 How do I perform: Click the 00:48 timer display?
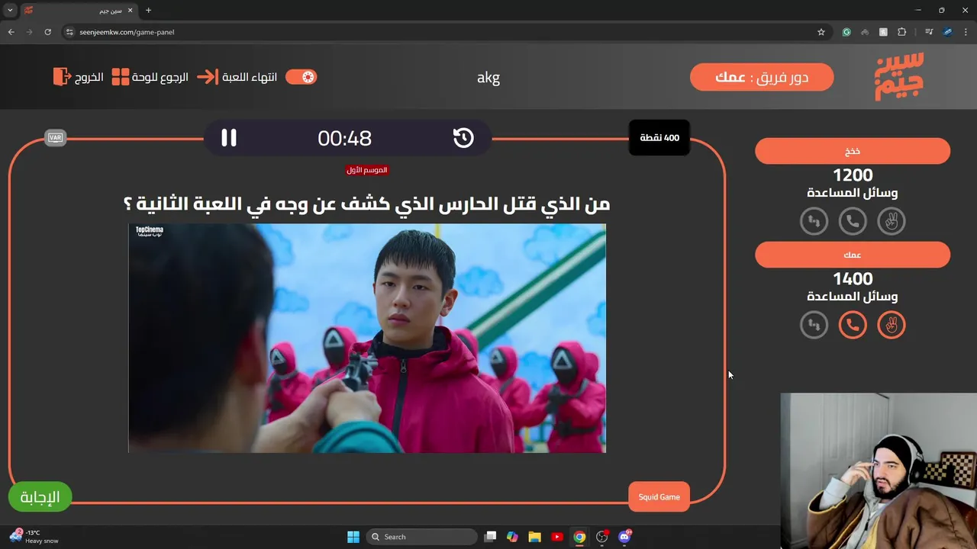click(x=345, y=138)
